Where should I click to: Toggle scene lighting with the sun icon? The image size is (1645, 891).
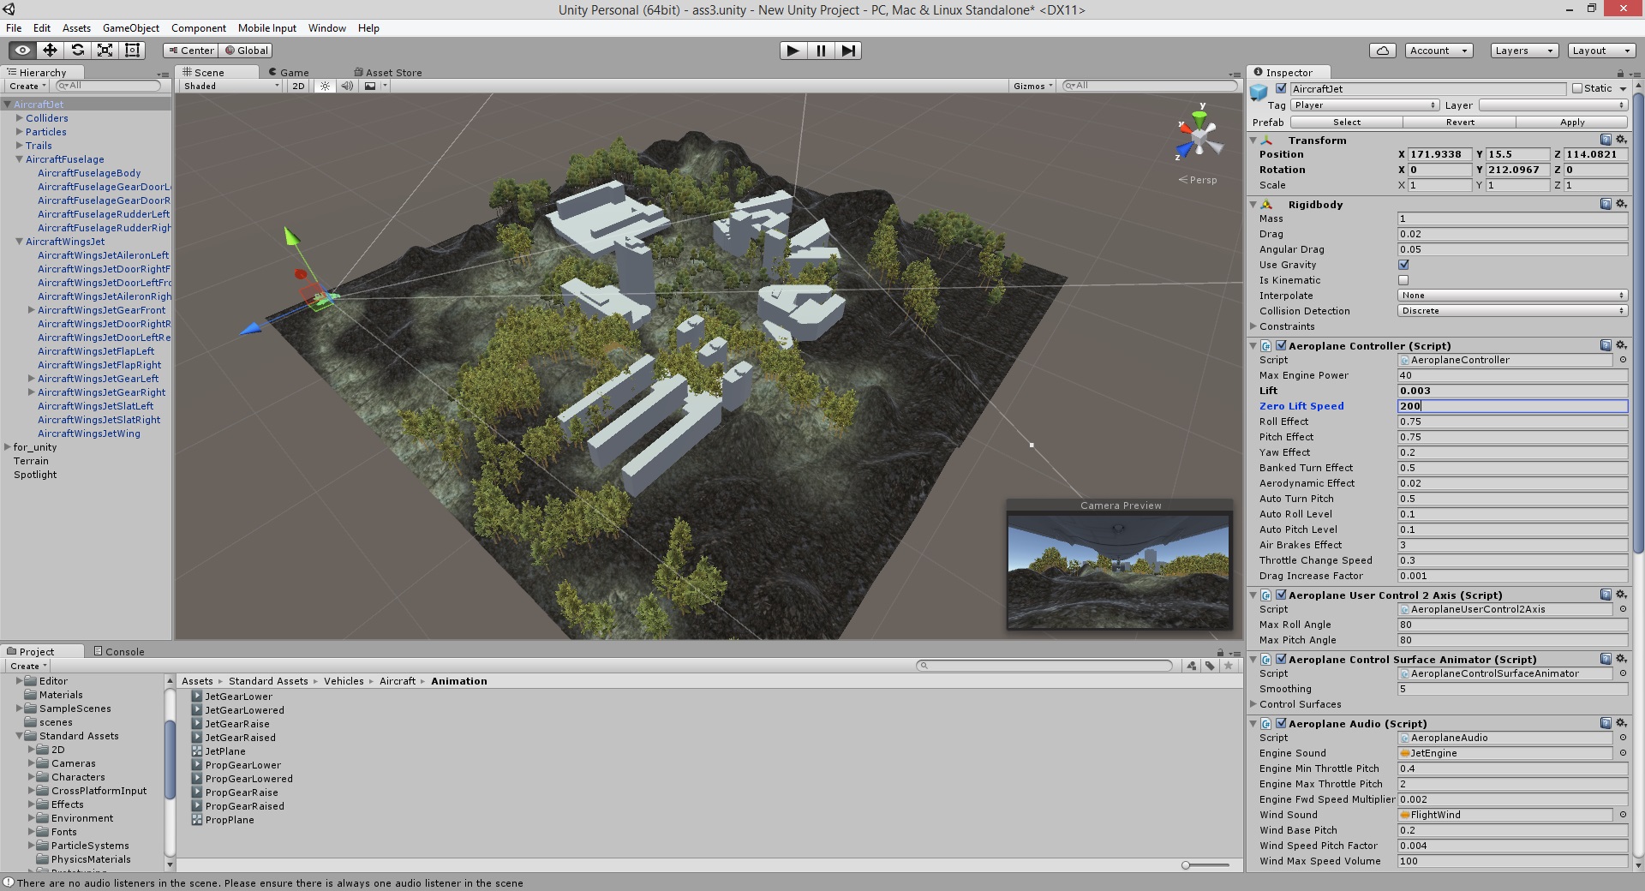tap(323, 86)
